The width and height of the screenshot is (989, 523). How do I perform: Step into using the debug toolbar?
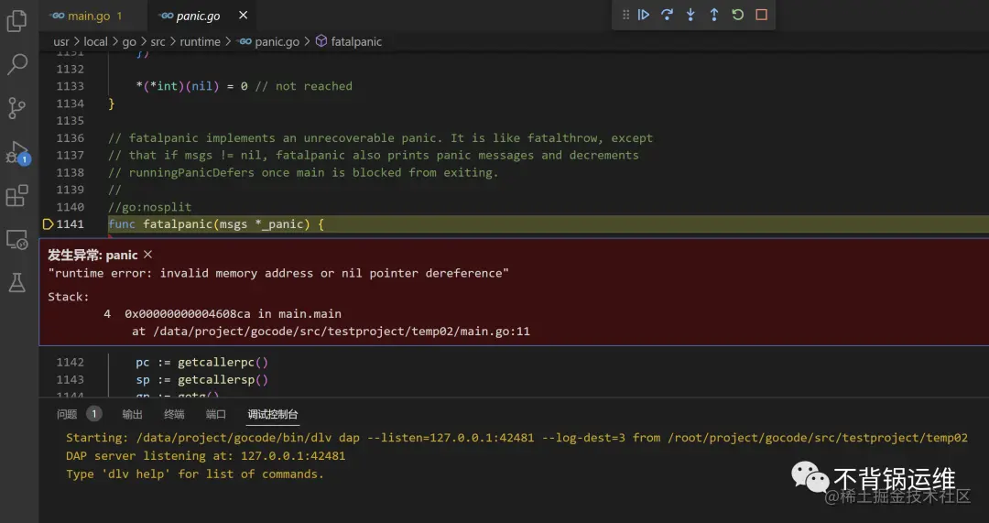point(690,15)
